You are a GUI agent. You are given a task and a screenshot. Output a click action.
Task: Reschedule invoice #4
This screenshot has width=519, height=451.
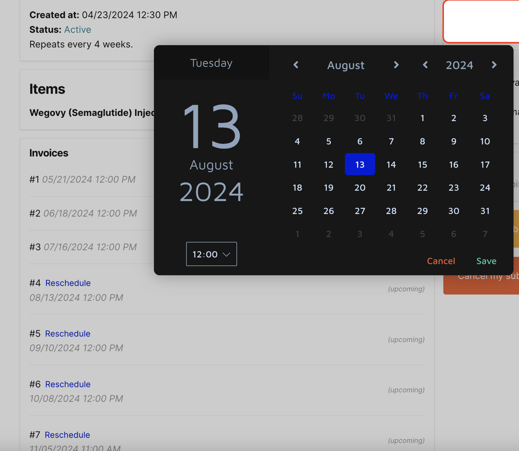[x=68, y=283]
